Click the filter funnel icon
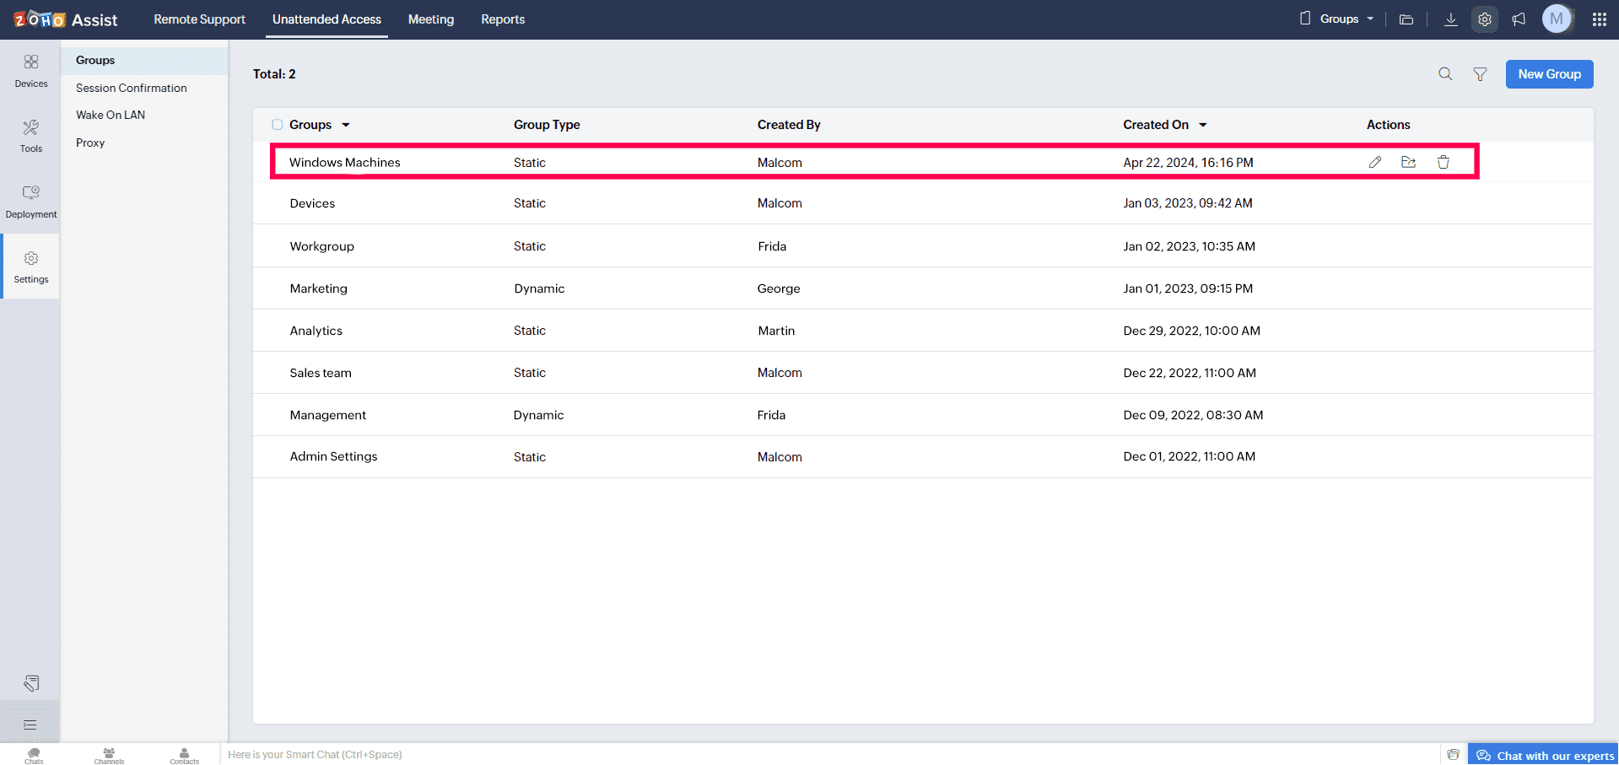This screenshot has width=1619, height=765. tap(1480, 74)
